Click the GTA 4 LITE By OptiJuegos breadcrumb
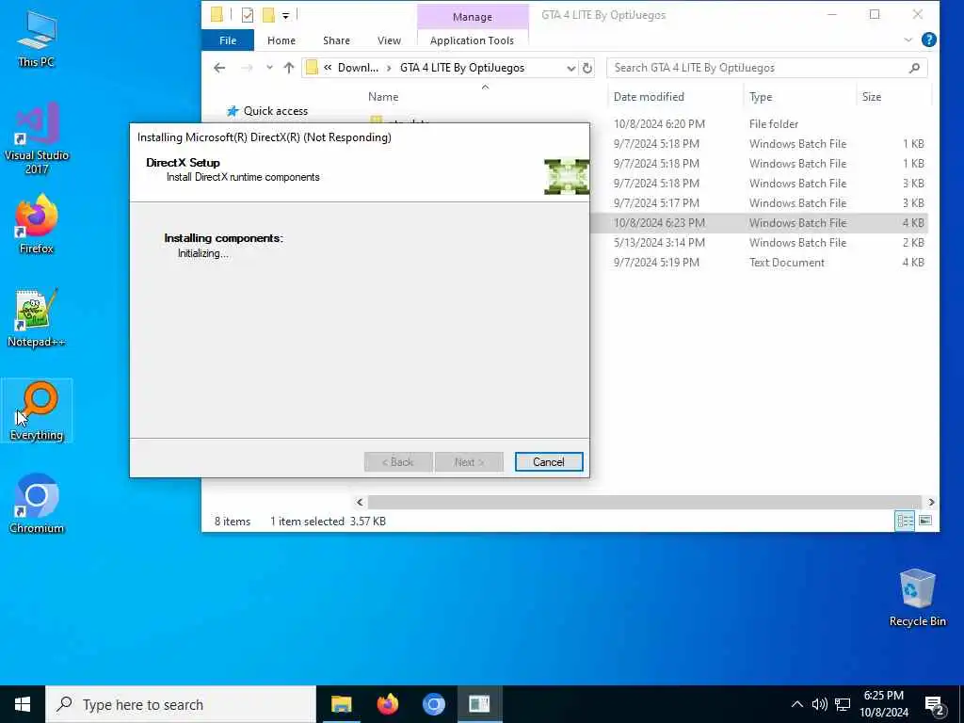The image size is (964, 723). [461, 68]
